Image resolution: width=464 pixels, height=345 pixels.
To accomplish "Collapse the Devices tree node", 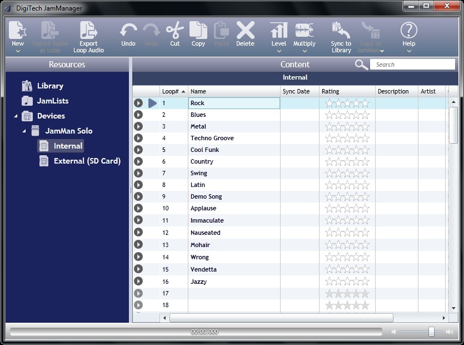I will (16, 116).
